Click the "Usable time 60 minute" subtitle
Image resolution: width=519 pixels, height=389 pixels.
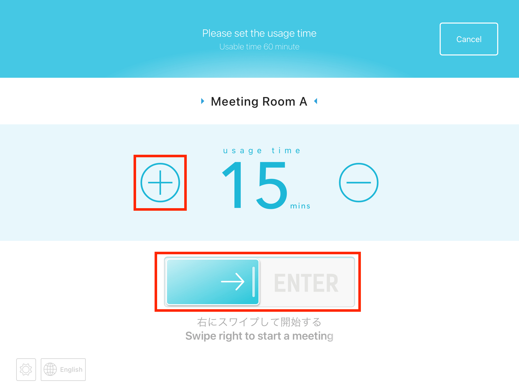pos(259,47)
